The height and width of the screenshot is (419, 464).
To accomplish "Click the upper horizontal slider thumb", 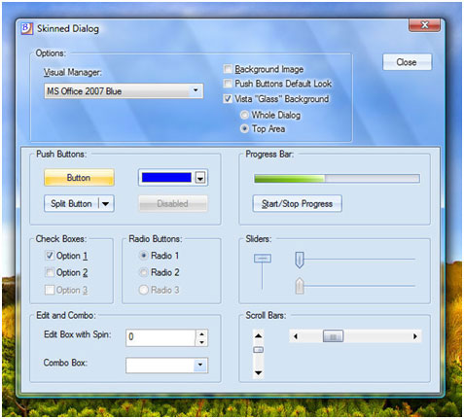I will pos(300,260).
